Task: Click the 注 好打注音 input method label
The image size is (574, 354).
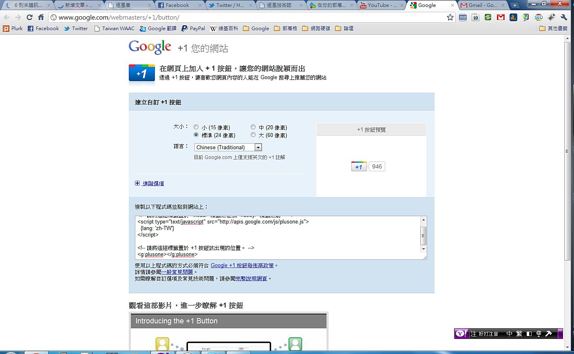Action: tap(484, 334)
